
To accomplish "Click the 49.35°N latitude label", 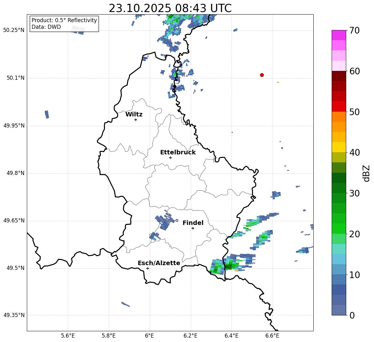I will 14,315.
